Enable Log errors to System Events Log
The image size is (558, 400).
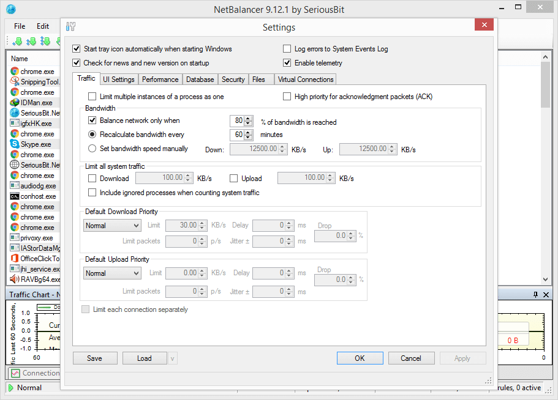click(287, 49)
